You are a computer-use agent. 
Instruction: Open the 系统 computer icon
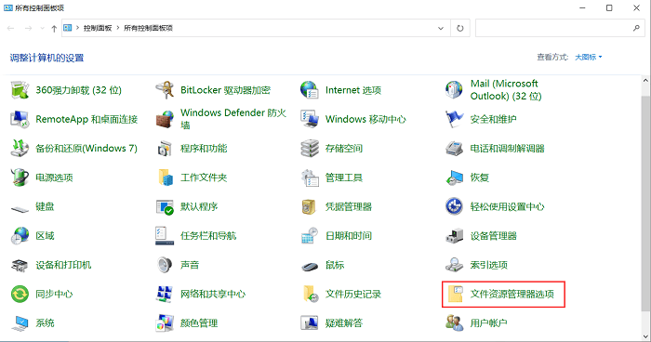coord(20,322)
